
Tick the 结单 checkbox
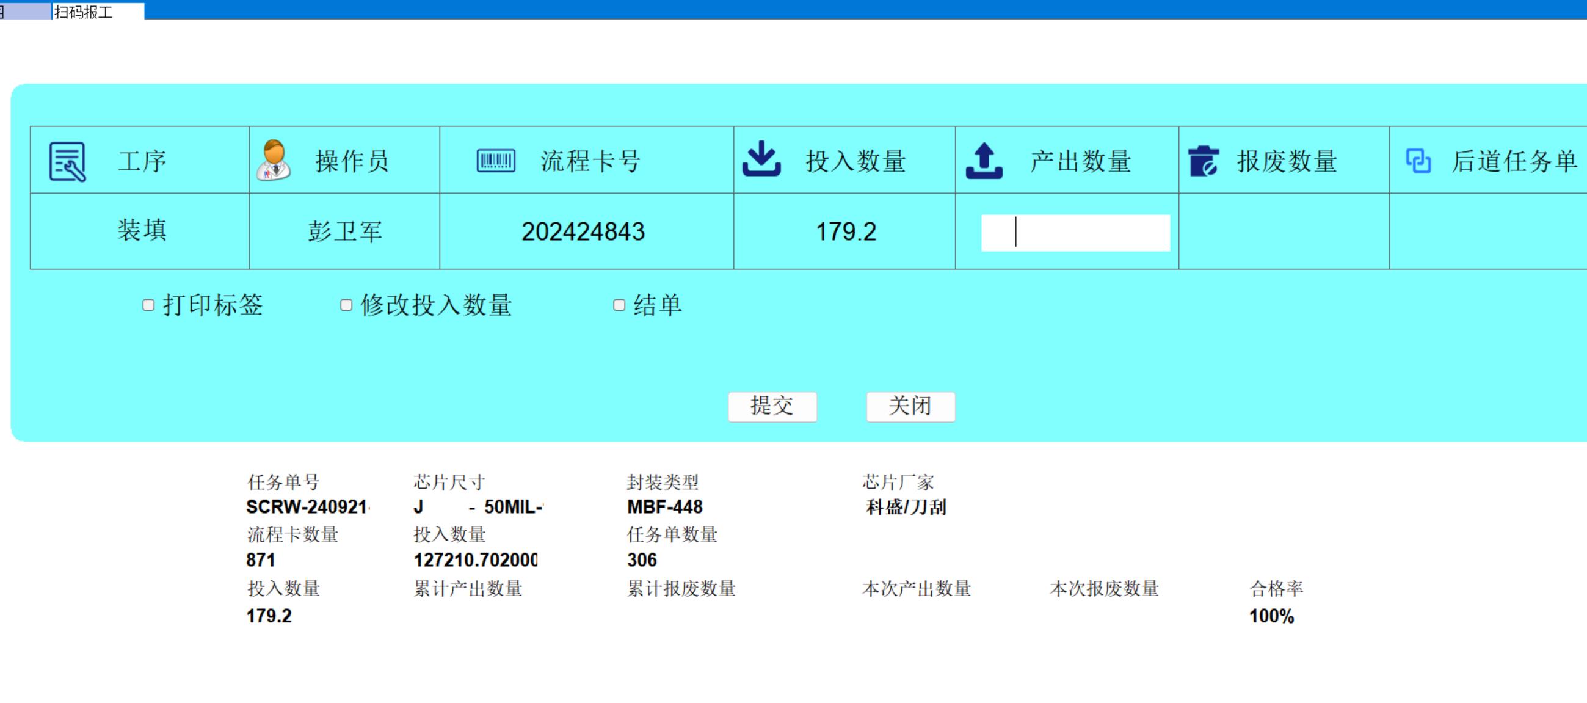[619, 305]
